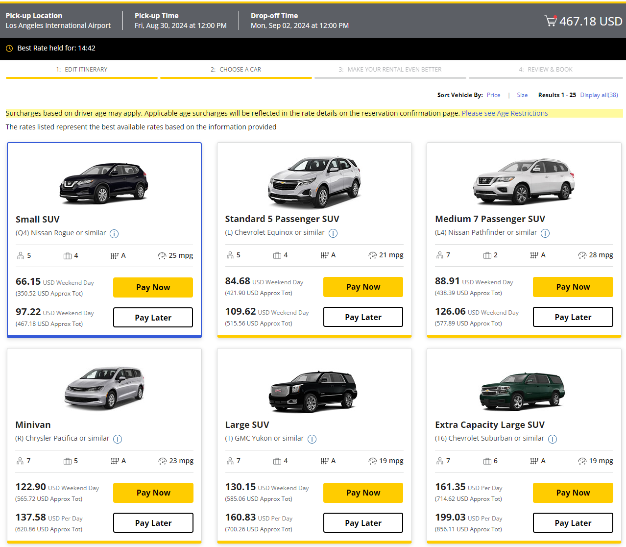Click luggage icon on Small SUV card
The width and height of the screenshot is (626, 547).
coord(68,256)
